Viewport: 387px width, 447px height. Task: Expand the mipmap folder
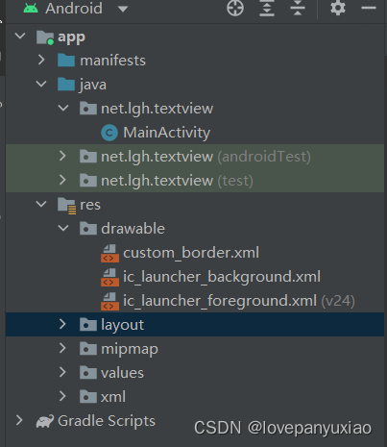(x=62, y=348)
